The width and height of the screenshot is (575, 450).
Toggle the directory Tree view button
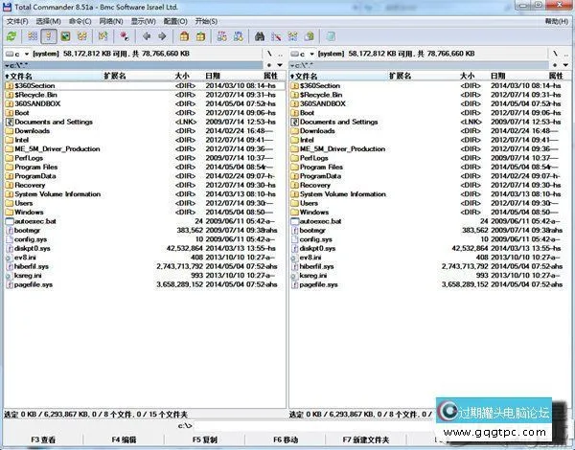coord(81,36)
